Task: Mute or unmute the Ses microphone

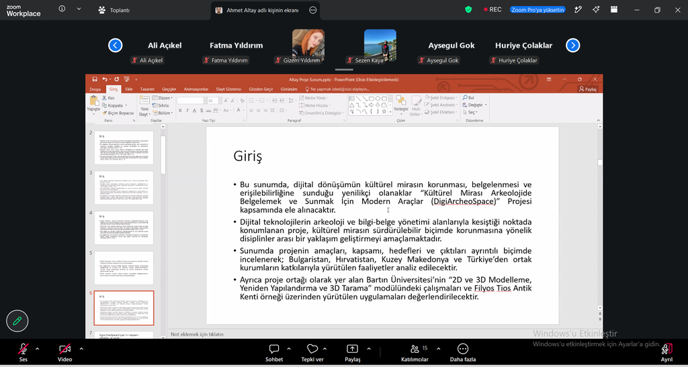Action: pos(24,352)
